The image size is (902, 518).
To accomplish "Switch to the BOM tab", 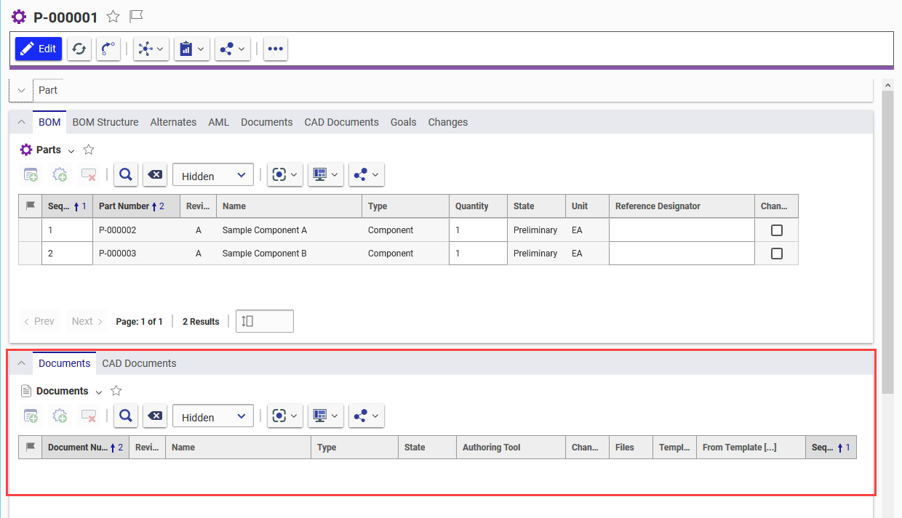I will (49, 122).
